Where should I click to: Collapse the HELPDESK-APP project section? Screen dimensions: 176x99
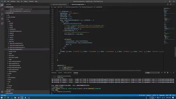point(27,13)
